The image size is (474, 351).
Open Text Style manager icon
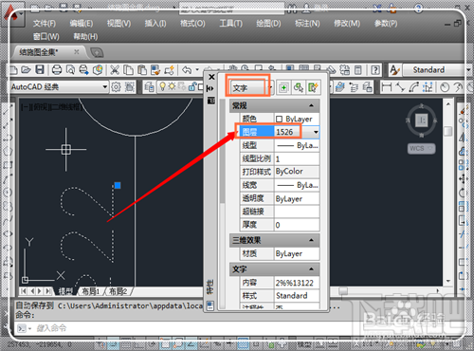coord(394,70)
